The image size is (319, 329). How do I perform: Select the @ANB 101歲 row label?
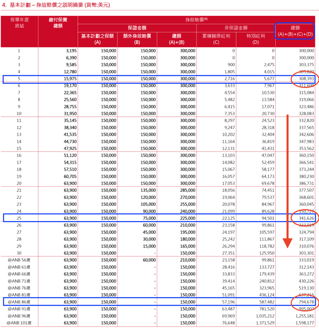pos(19,323)
